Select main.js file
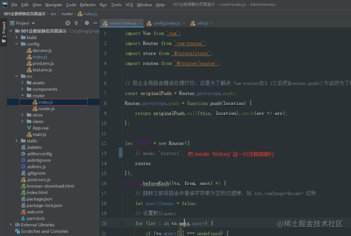351x236 pixels. click(36, 134)
